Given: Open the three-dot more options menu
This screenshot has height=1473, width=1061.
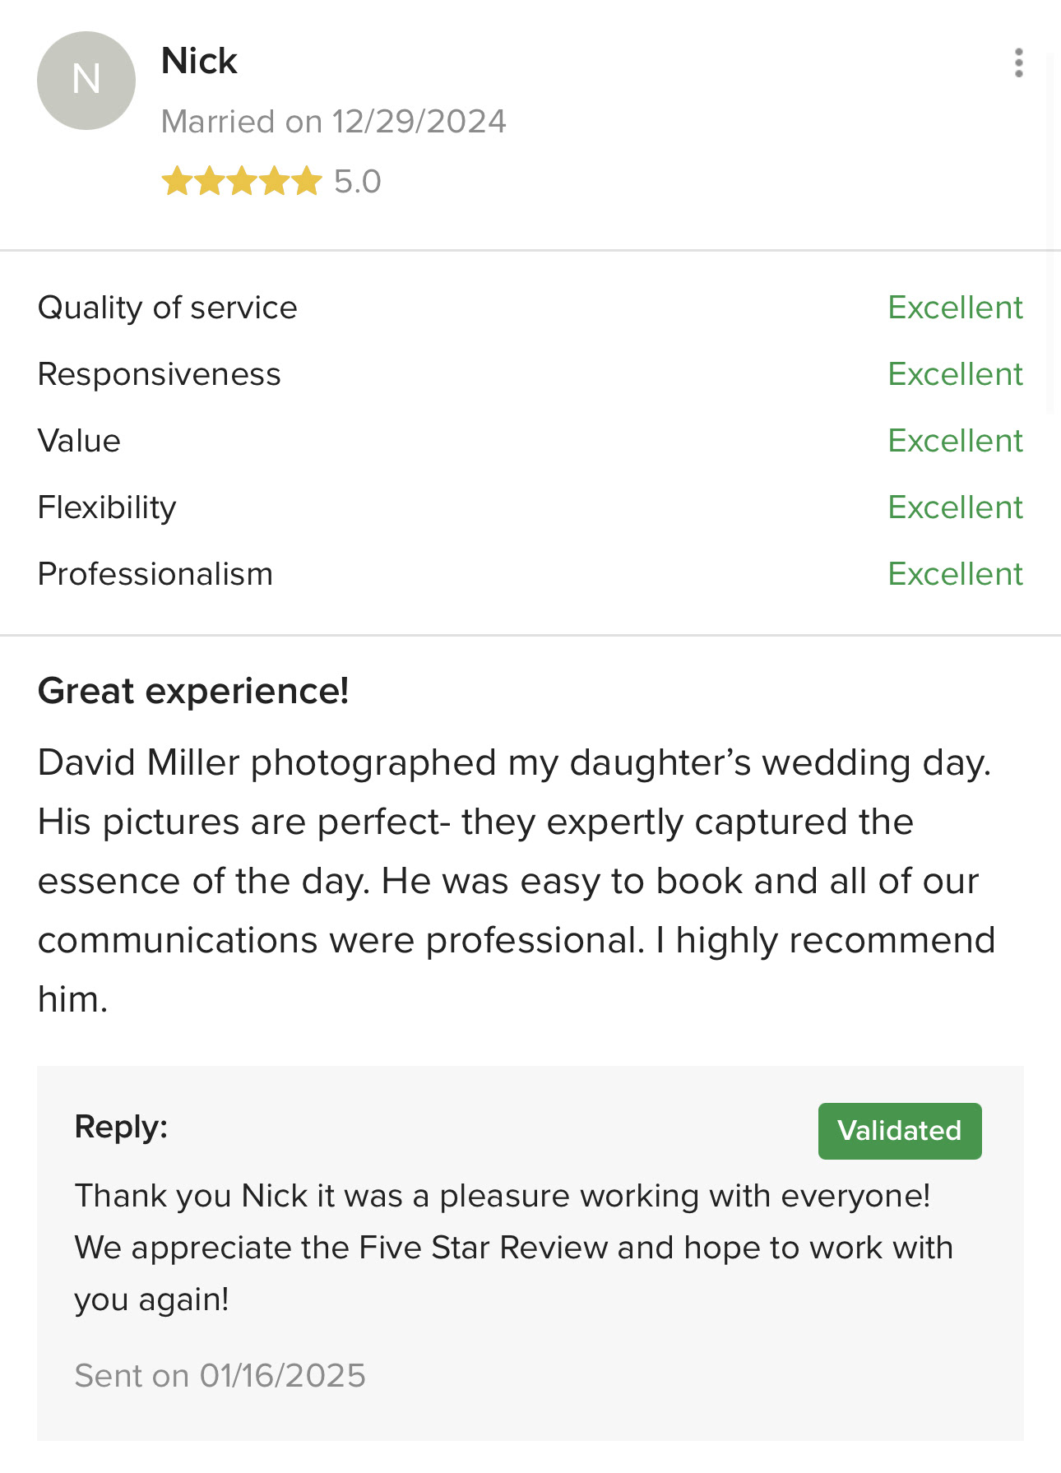Looking at the screenshot, I should pos(1018,63).
